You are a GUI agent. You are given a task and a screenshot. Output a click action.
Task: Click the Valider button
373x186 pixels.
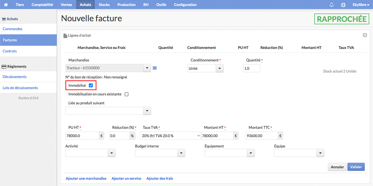356,167
